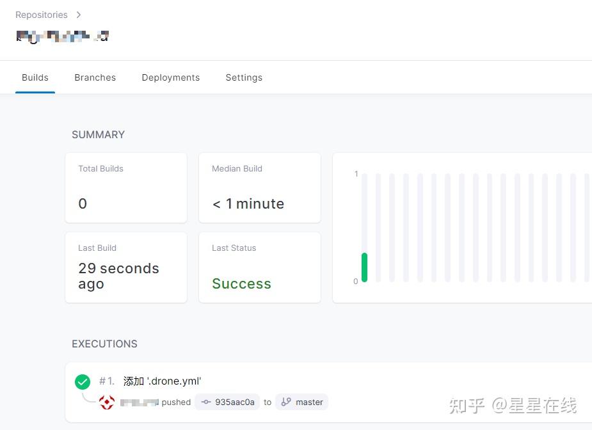Click the red avatar icon of pusher

coord(107,402)
